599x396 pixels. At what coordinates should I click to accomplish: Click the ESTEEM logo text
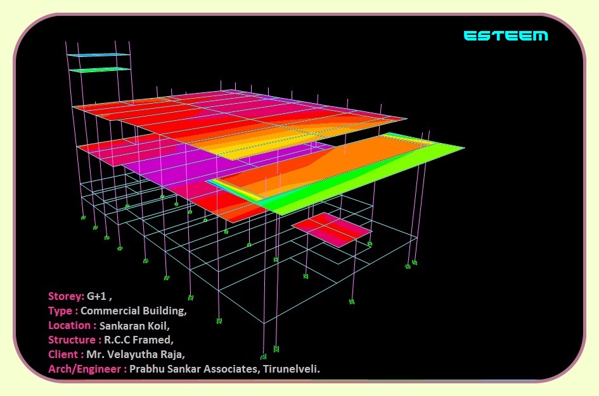pyautogui.click(x=506, y=36)
